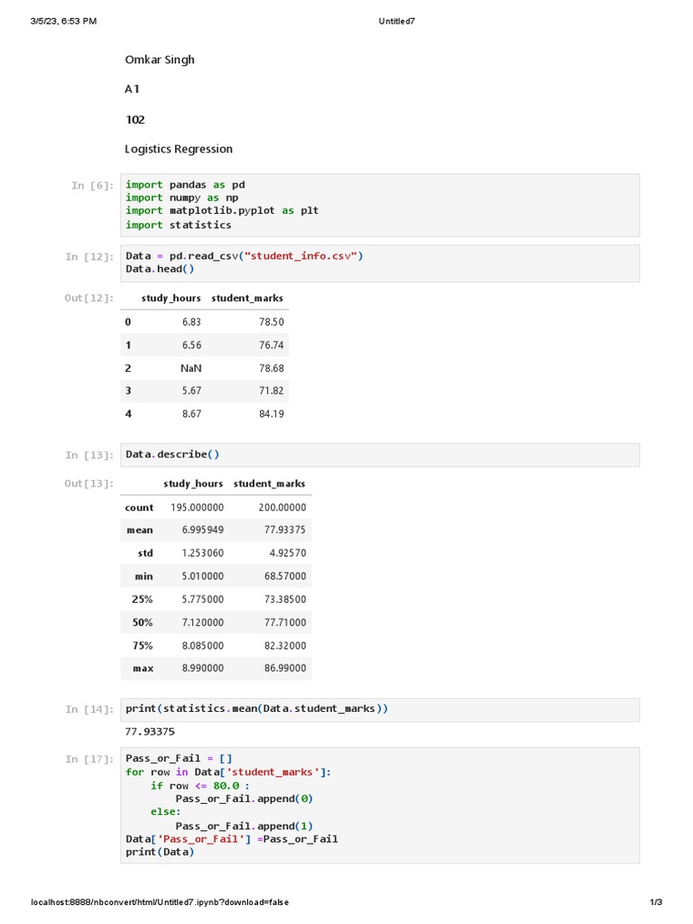Click the mean row in describe table
This screenshot has height=924, width=693.
coord(217,531)
